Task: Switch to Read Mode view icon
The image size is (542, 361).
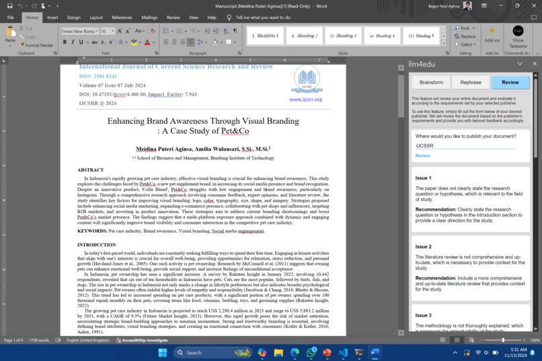Action: pos(442,340)
